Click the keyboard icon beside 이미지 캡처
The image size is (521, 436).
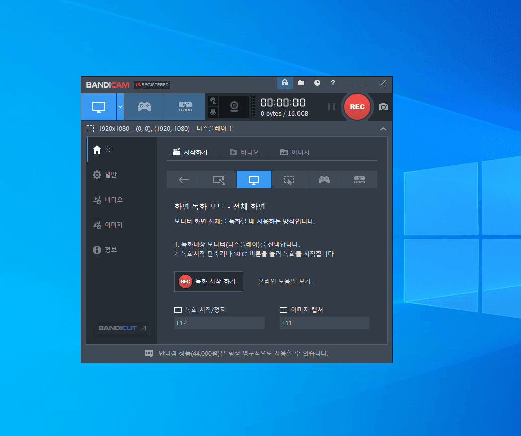[283, 310]
